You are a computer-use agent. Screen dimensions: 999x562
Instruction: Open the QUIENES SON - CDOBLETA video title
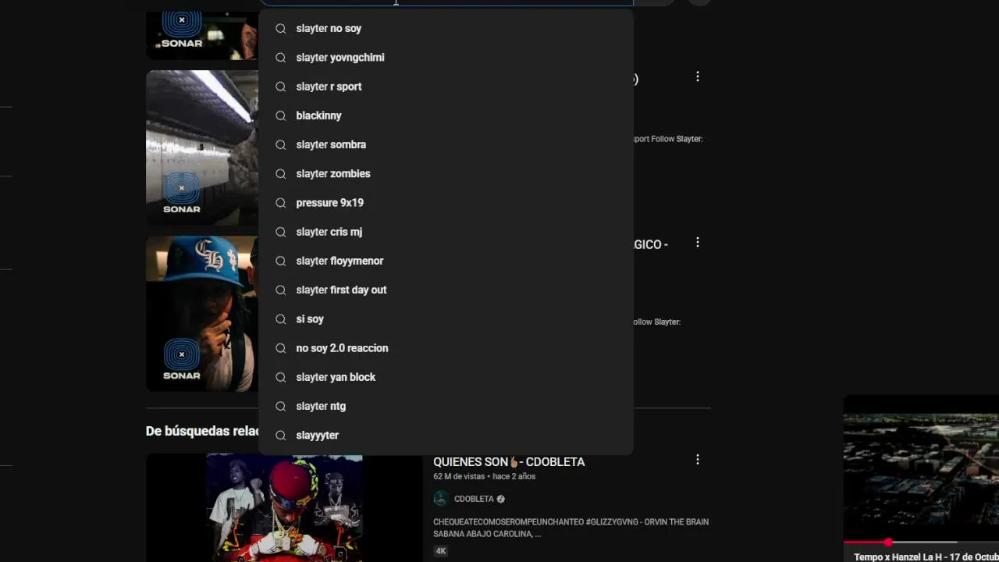tap(509, 462)
